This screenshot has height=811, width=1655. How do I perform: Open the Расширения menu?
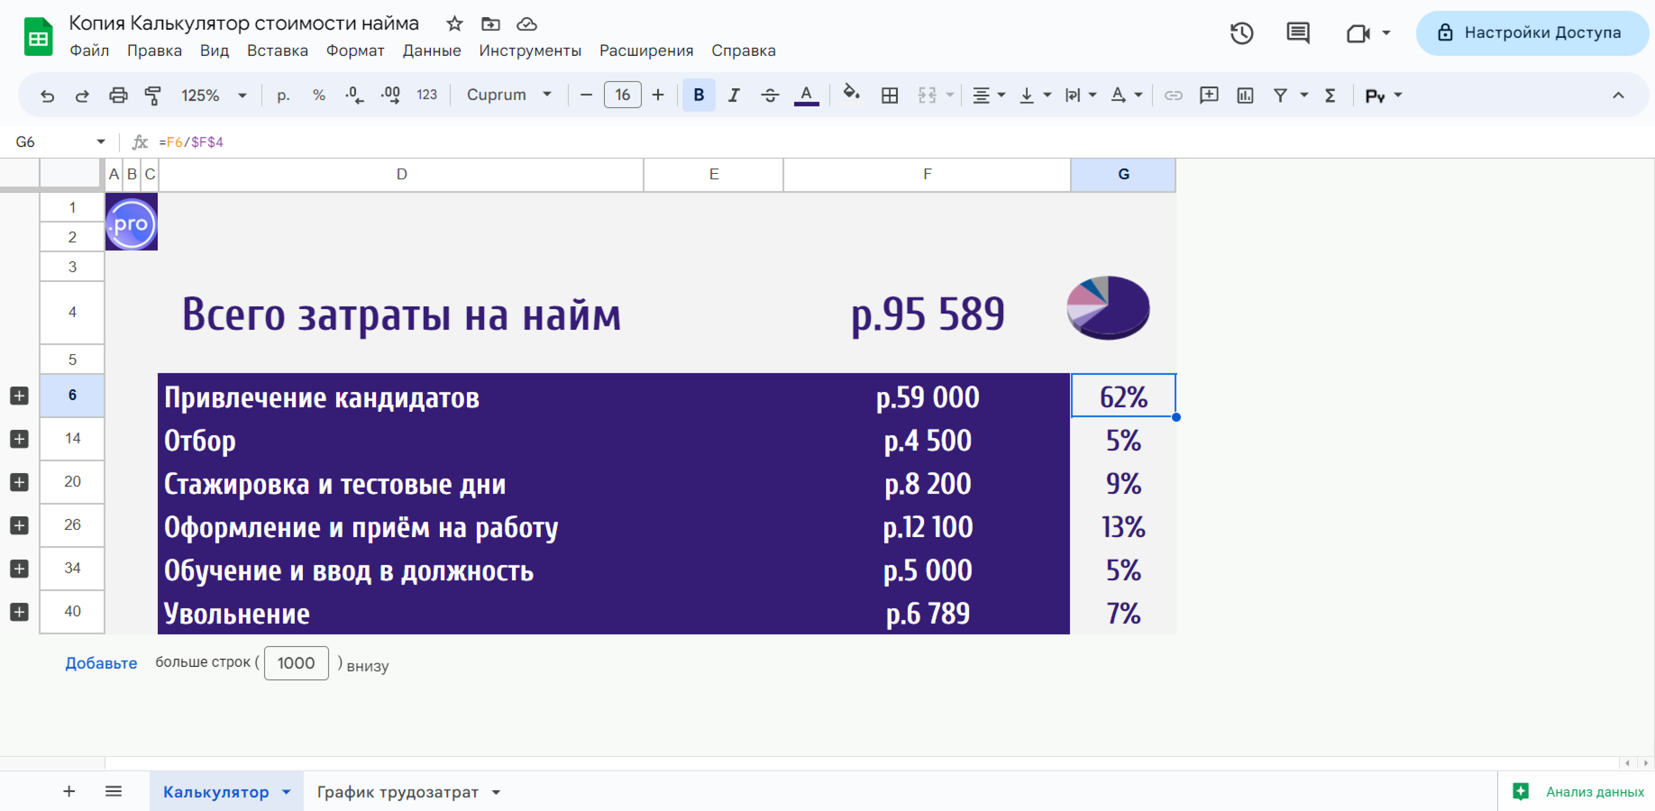coord(646,51)
